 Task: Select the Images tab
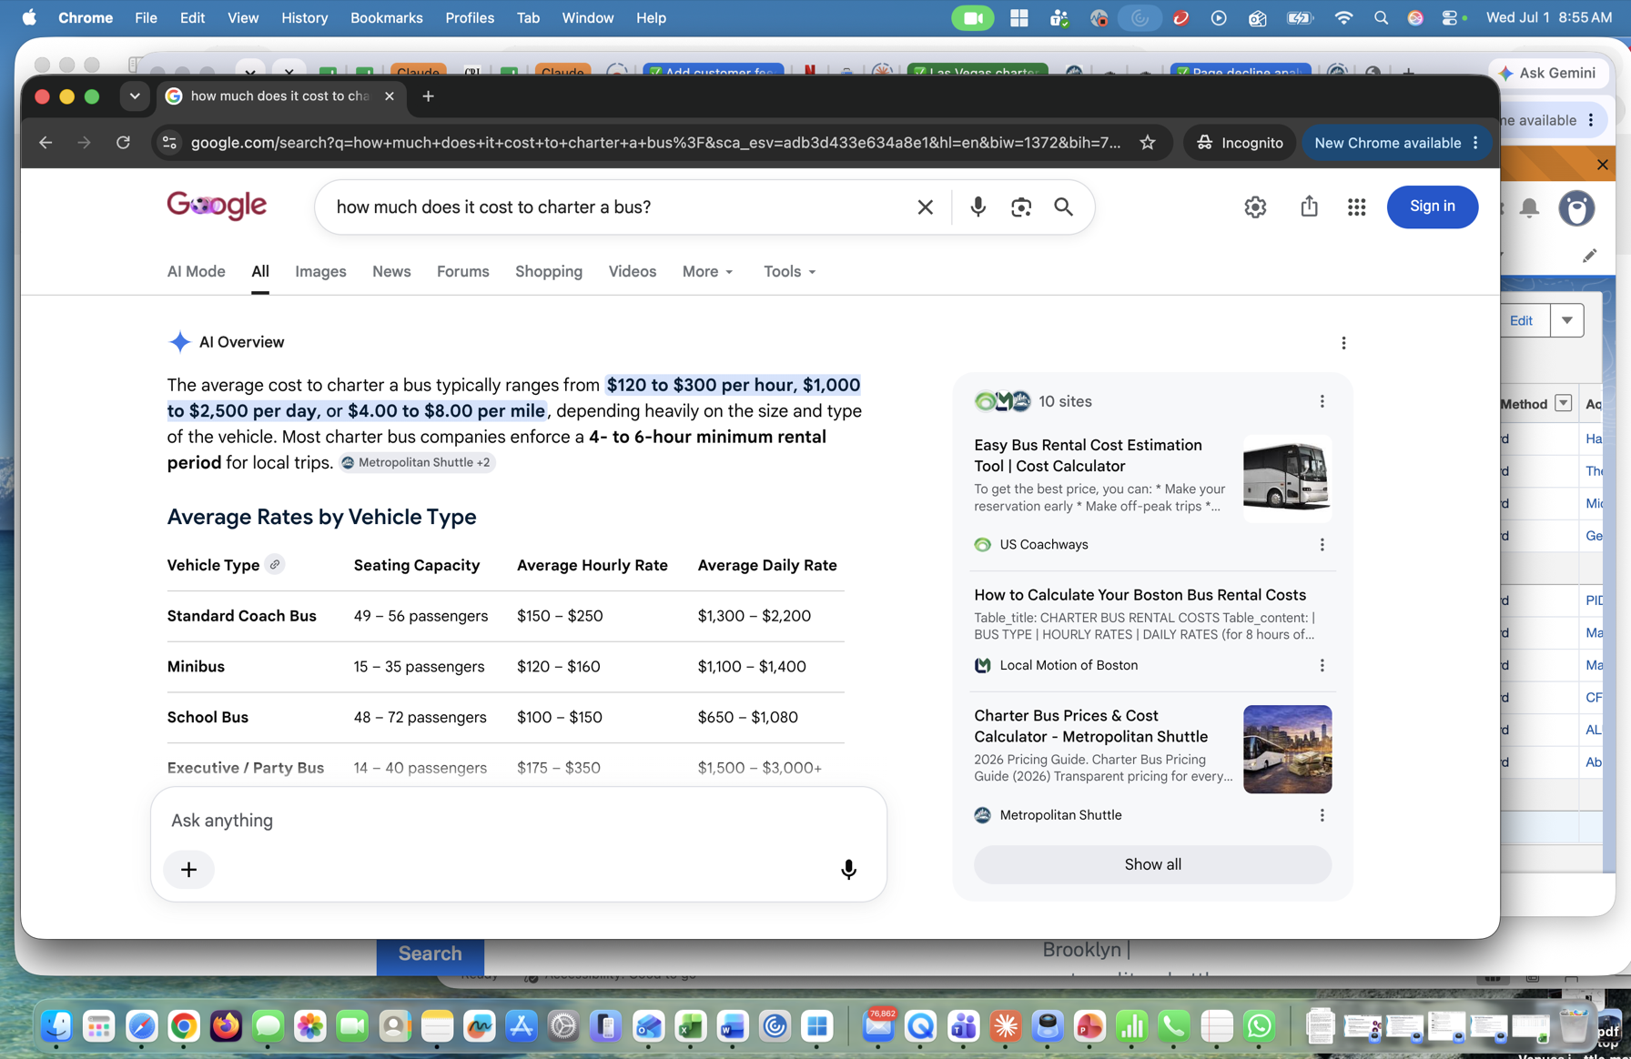(x=320, y=272)
